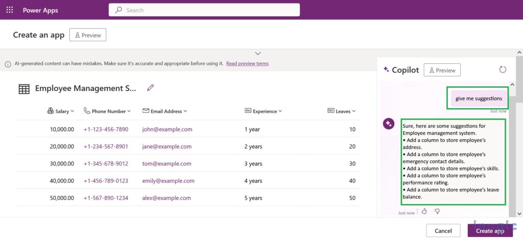Click phone number +1-567-890-1234
Viewport: 523px width, 243px height.
click(x=106, y=198)
